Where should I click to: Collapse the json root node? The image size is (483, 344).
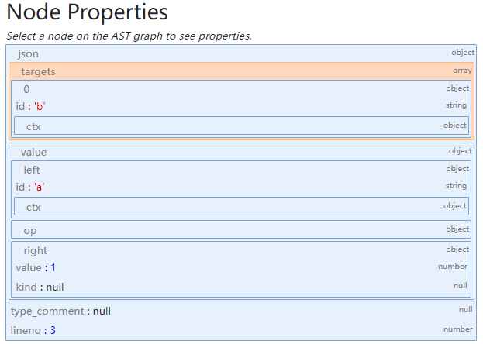pos(28,53)
